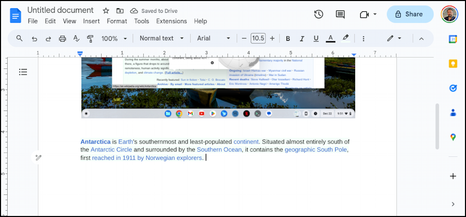
Task: Follow the Antarctica link in the document
Action: (x=95, y=142)
